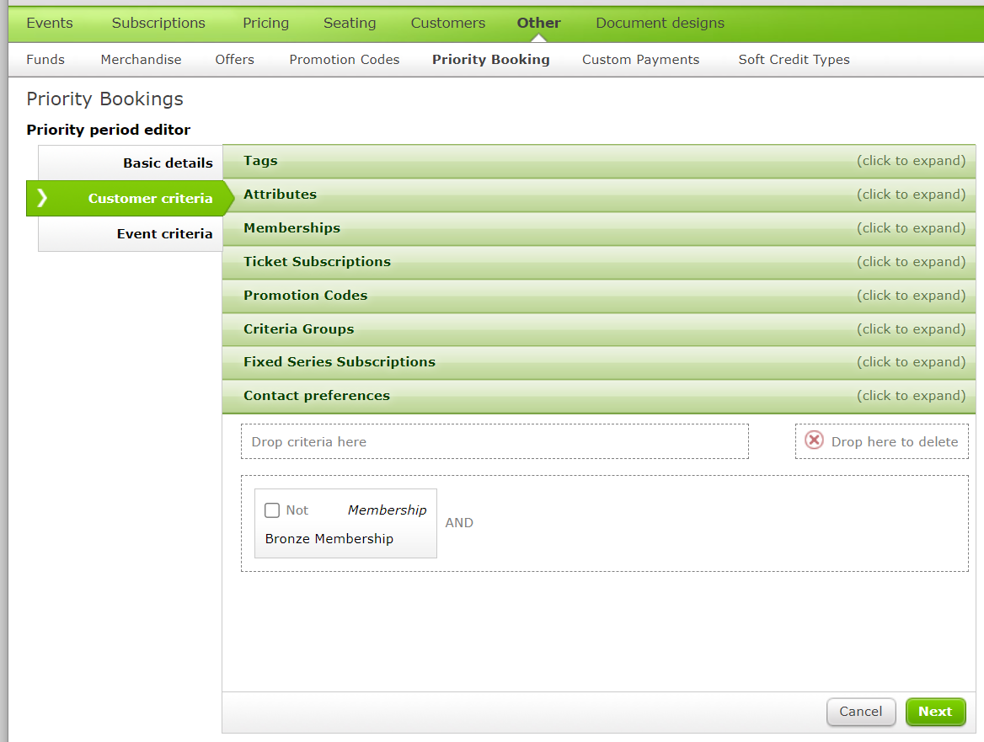Go to the Soft Credit Types submenu
The width and height of the screenshot is (984, 742).
pos(794,60)
